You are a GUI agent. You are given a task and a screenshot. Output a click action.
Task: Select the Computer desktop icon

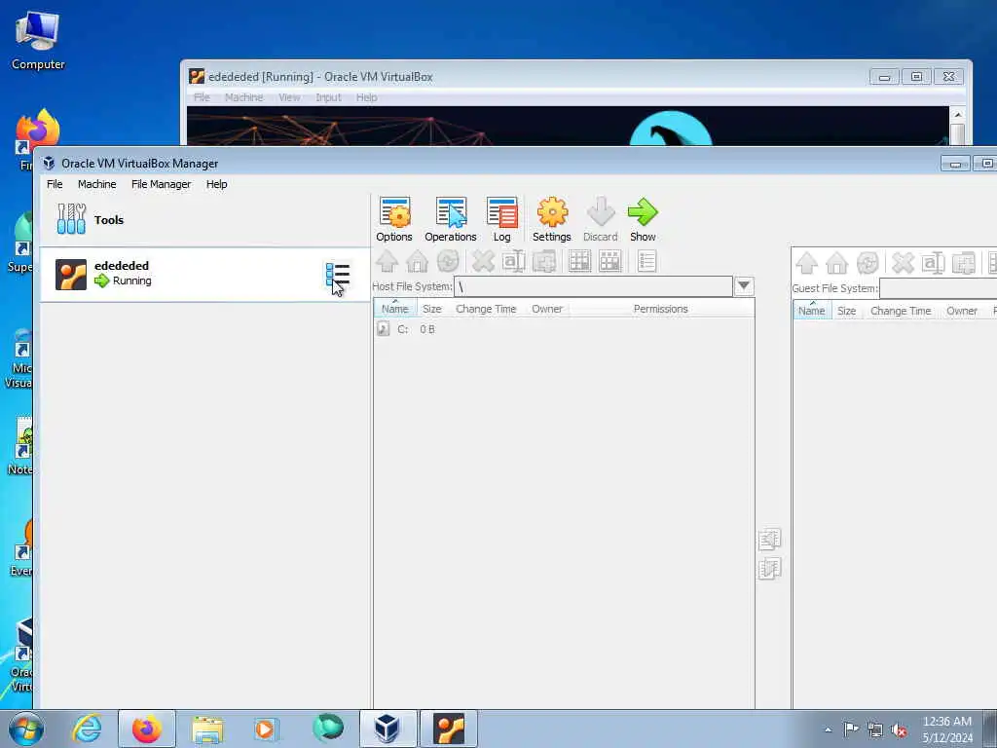pos(38,41)
